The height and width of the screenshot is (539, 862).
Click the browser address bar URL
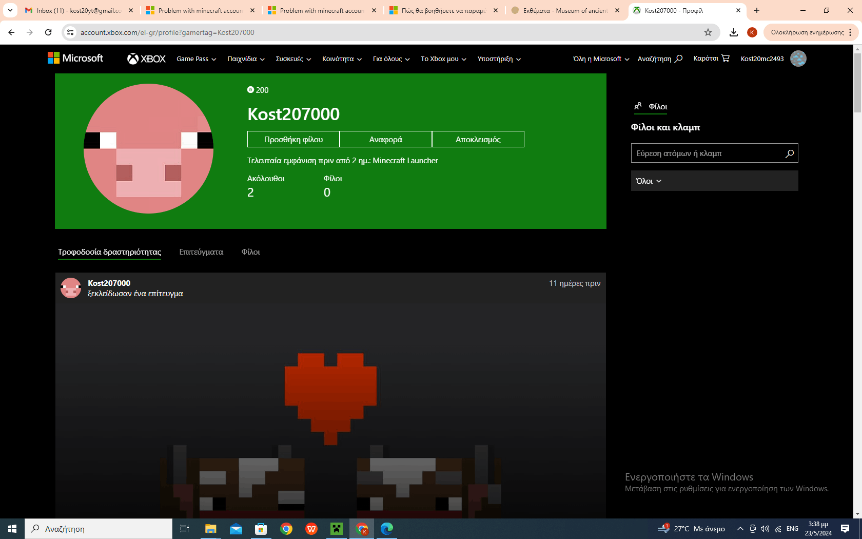tap(167, 32)
